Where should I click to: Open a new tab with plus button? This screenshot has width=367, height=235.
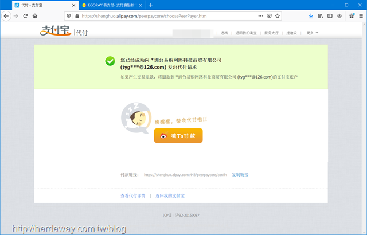click(x=150, y=5)
